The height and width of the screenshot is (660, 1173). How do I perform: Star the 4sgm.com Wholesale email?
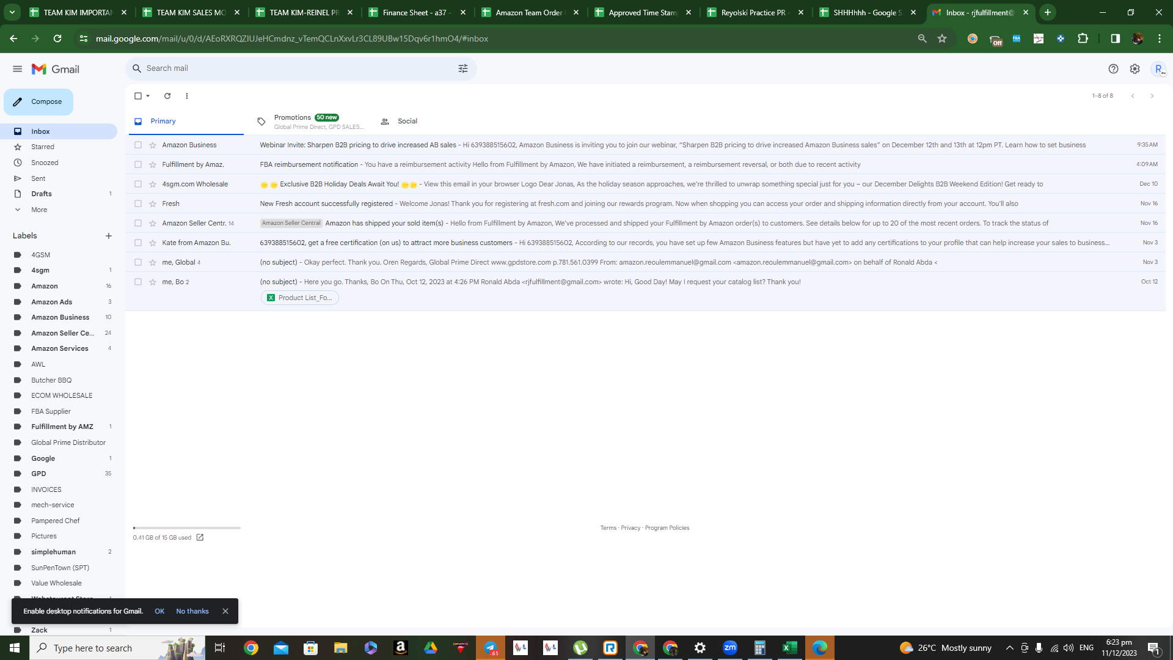click(x=153, y=185)
